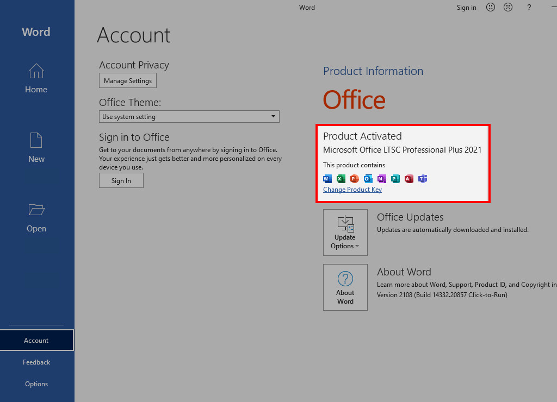This screenshot has width=557, height=402.
Task: Follow the Change Product Key link
Action: point(352,190)
